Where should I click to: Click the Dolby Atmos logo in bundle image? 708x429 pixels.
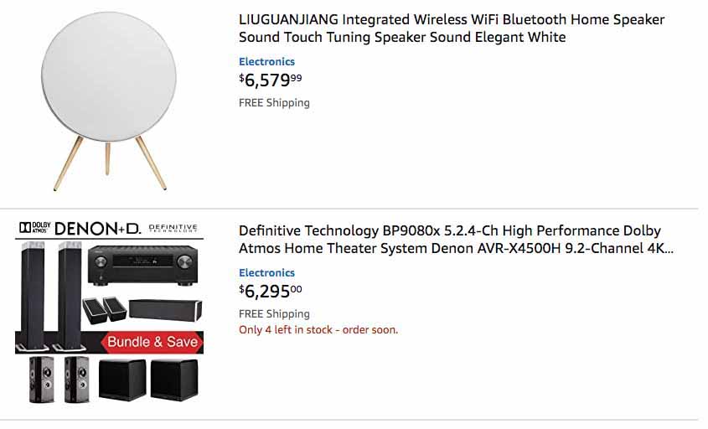(x=35, y=227)
